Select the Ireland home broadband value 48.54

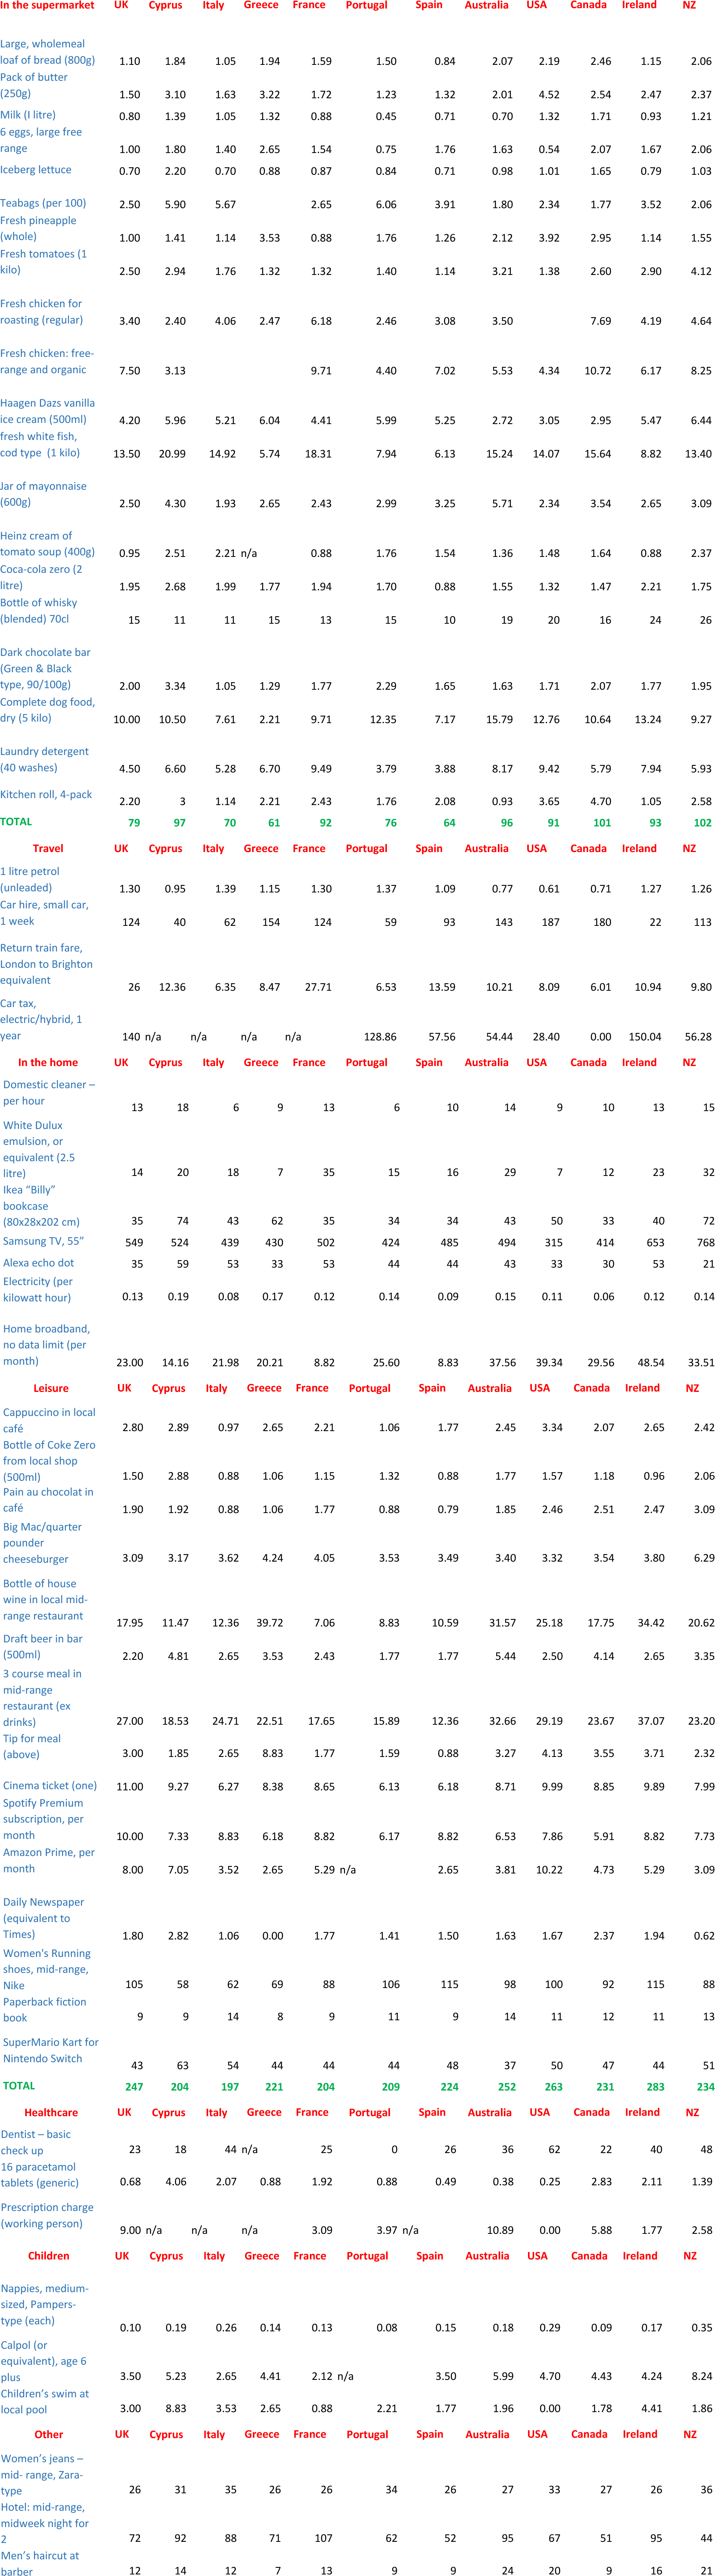tap(651, 1363)
